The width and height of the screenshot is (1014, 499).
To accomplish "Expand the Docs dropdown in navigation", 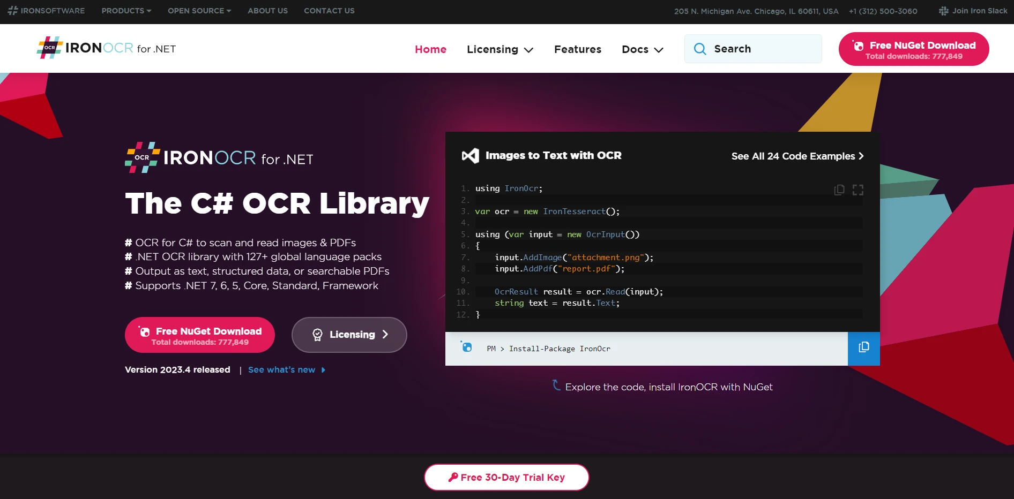I will point(642,49).
